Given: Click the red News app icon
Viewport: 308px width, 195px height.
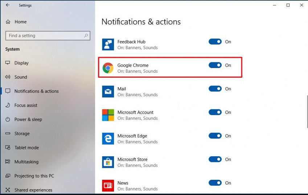Looking at the screenshot, I should coord(108,186).
